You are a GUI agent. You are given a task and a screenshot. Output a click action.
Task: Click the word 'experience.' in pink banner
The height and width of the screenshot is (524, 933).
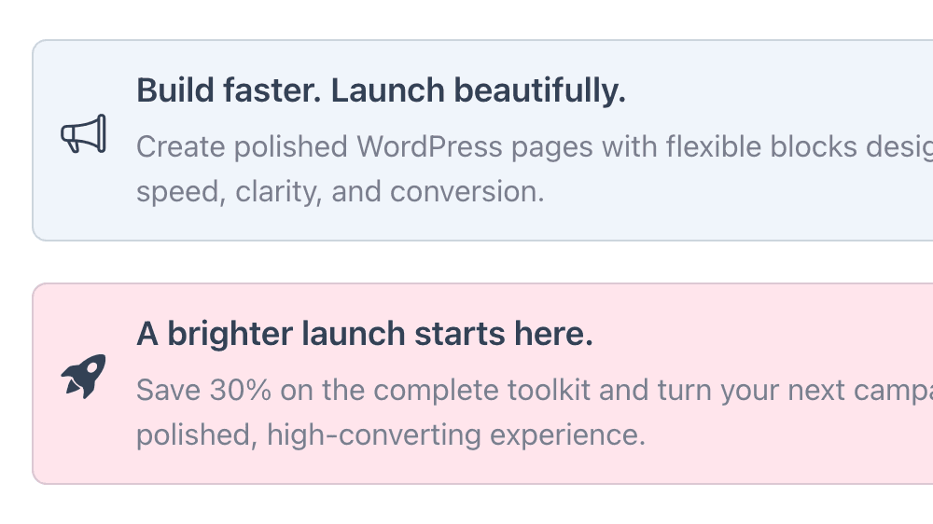pos(567,434)
